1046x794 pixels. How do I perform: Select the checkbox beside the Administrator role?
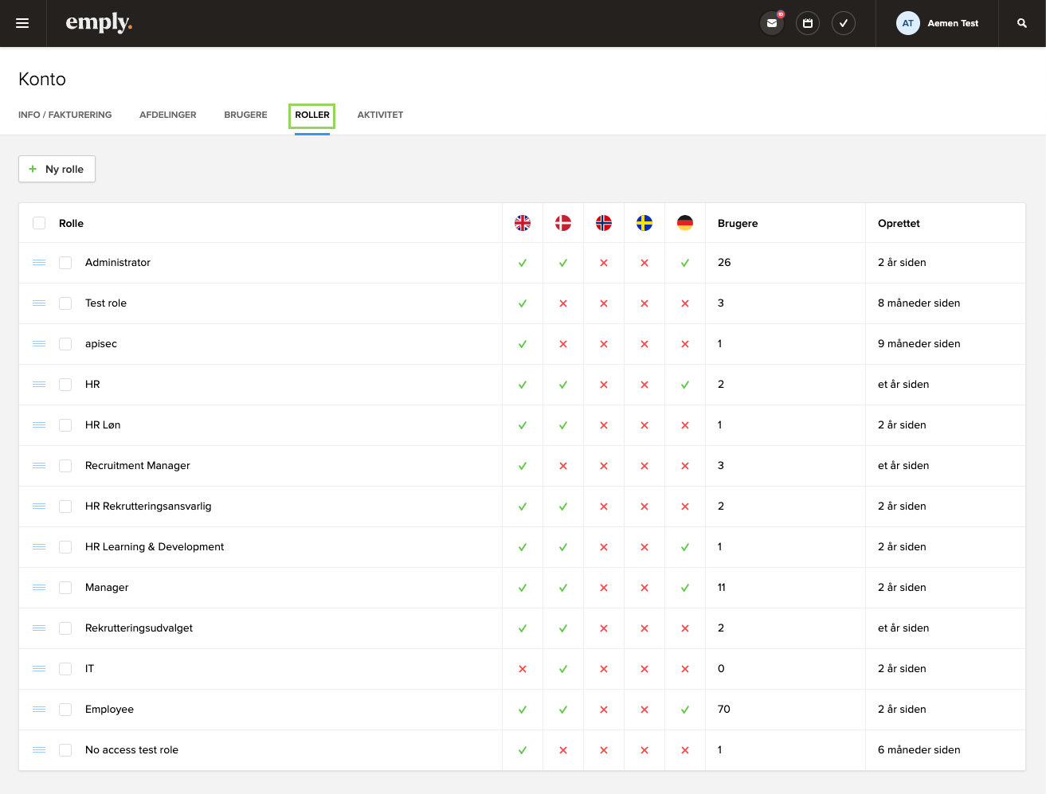point(65,262)
